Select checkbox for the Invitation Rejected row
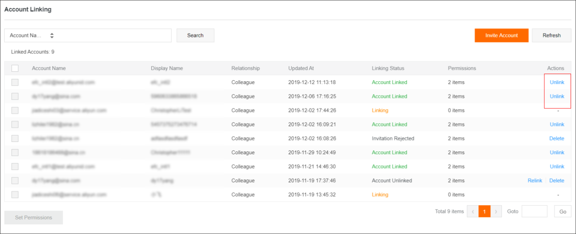 [x=15, y=138]
